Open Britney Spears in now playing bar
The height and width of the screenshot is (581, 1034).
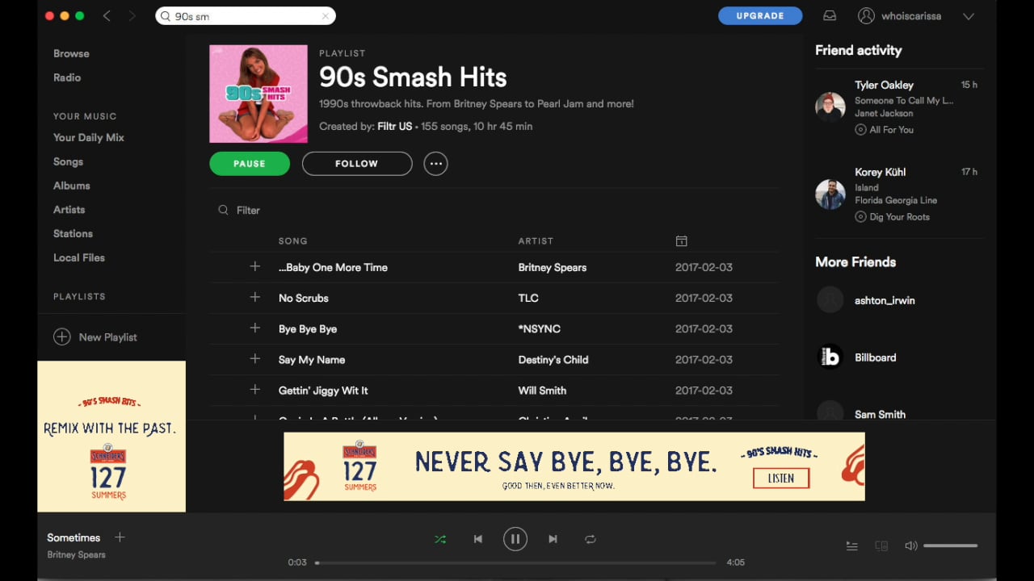pyautogui.click(x=76, y=554)
